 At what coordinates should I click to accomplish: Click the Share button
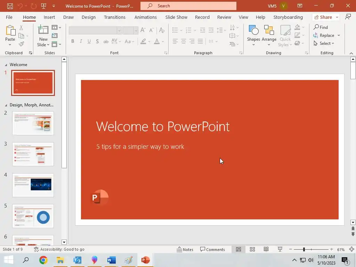[x=323, y=17]
